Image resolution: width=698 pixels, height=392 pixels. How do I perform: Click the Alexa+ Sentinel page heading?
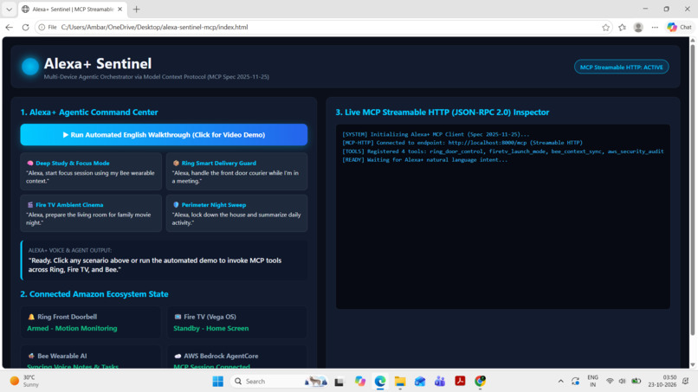tap(98, 64)
